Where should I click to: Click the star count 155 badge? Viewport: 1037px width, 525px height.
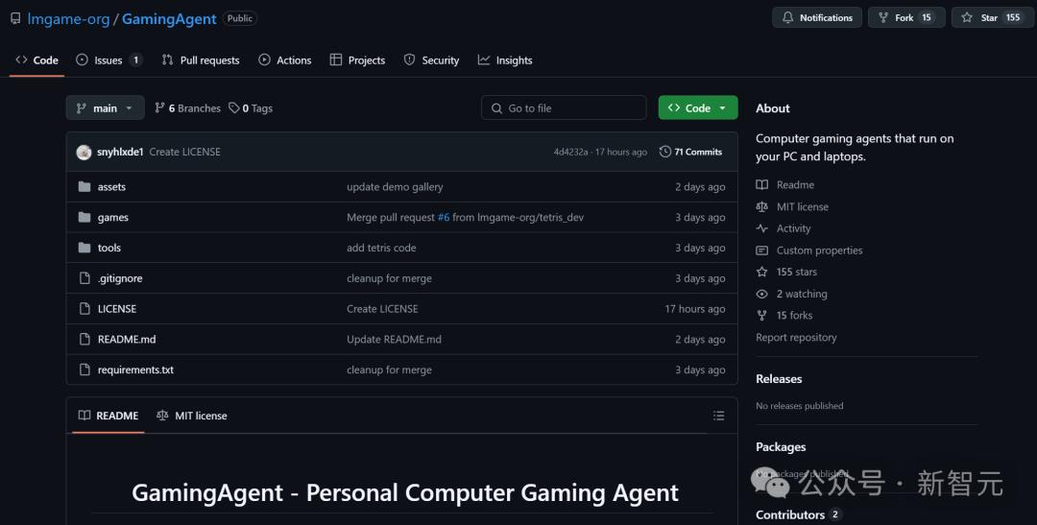1013,18
